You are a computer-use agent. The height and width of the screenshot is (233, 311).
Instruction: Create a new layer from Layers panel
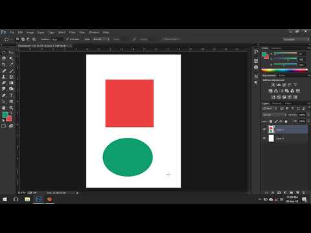(297, 193)
